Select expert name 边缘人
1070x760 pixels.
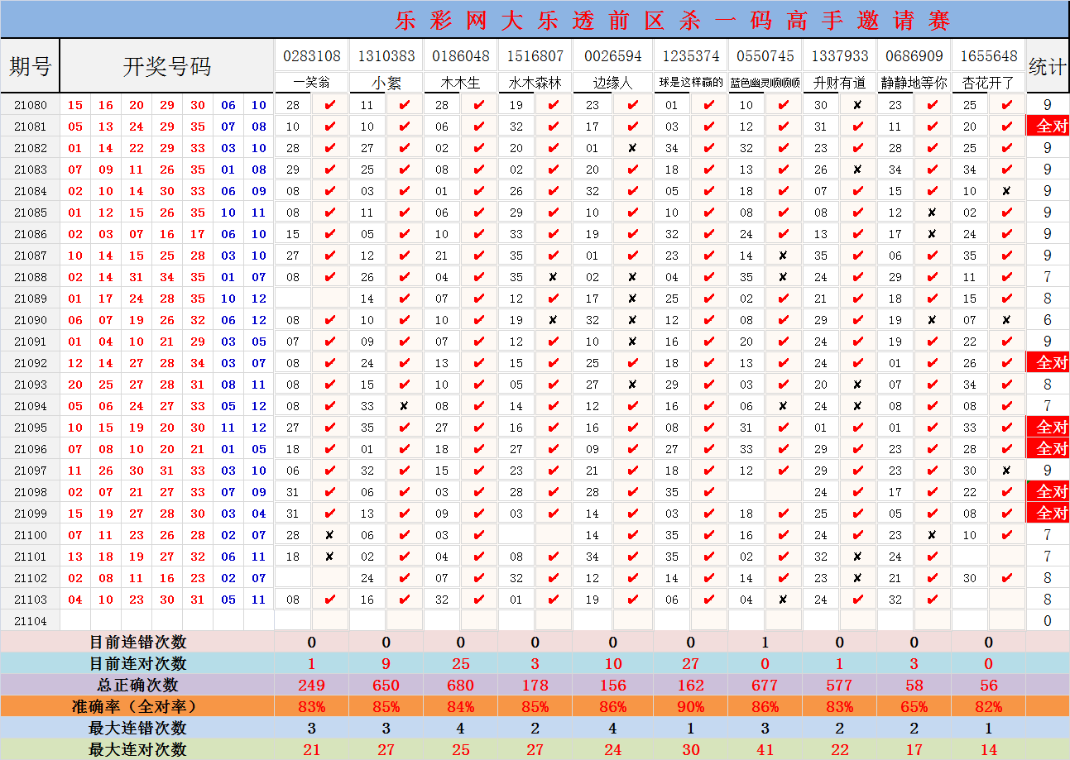point(612,83)
